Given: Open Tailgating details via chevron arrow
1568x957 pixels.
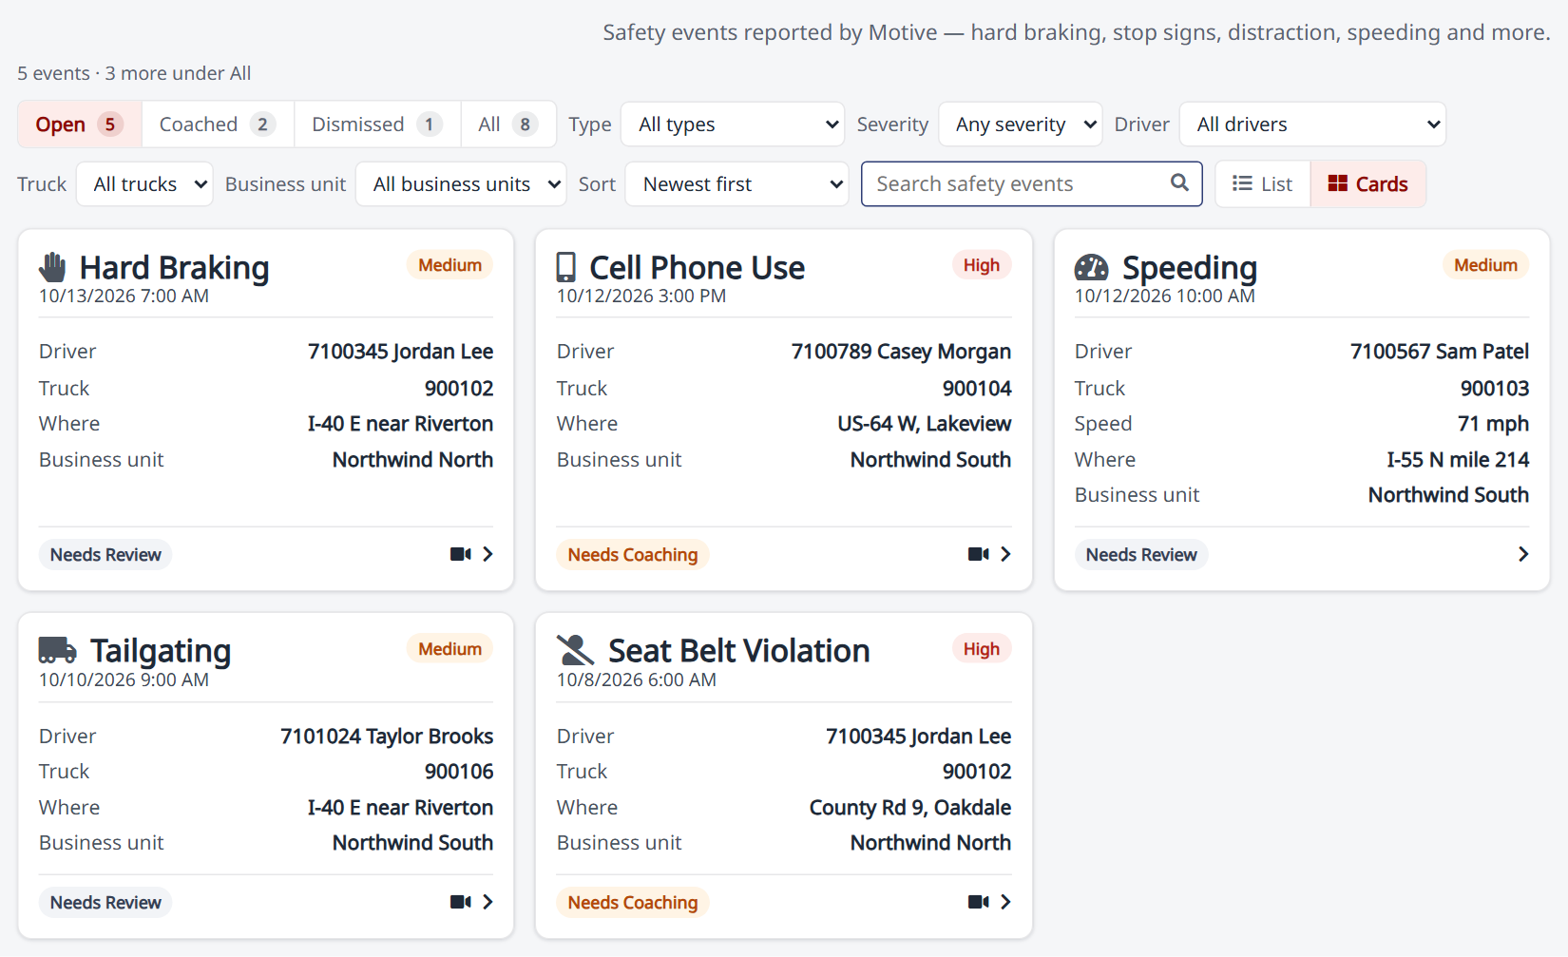Looking at the screenshot, I should click(x=488, y=902).
